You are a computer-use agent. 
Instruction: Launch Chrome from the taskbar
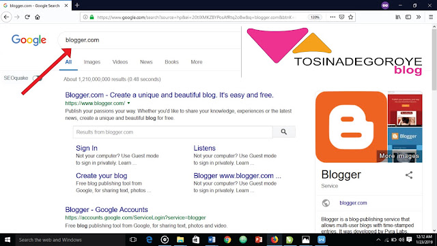pos(227,240)
